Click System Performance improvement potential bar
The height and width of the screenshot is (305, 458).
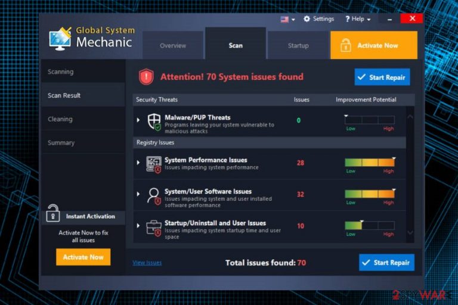[x=370, y=162]
